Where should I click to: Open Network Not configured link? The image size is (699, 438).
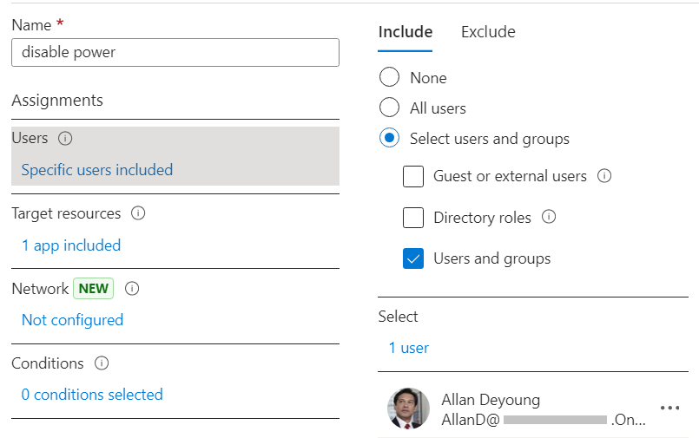click(x=73, y=320)
